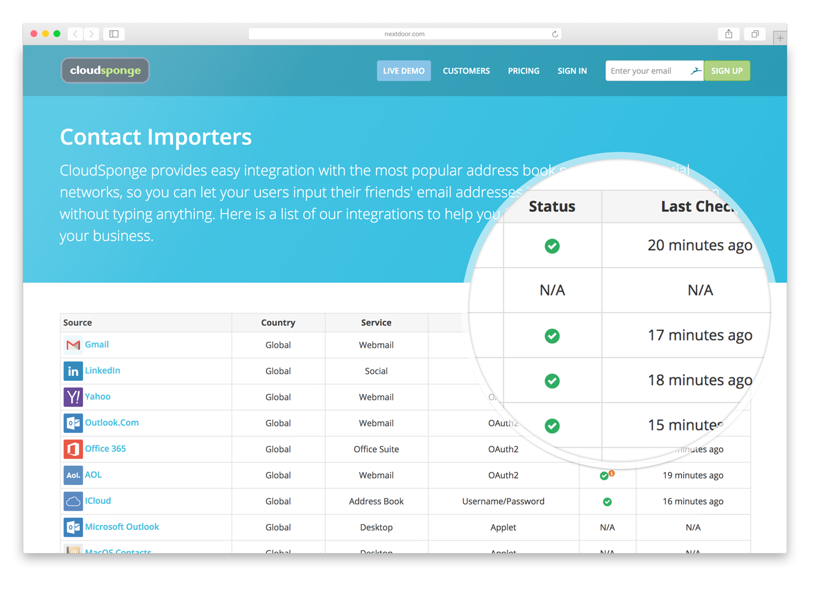Go forward with browser forward arrow

pyautogui.click(x=91, y=34)
